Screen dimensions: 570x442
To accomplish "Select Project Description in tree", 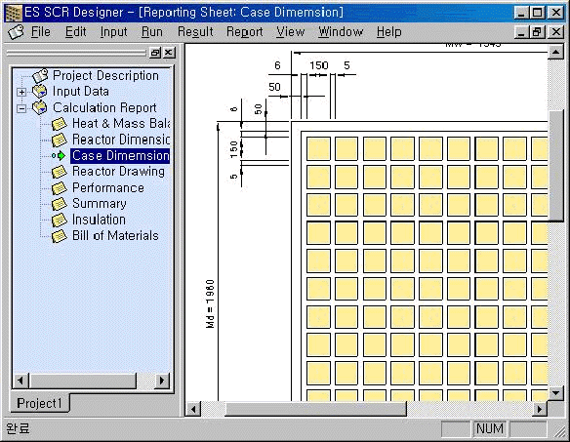I will (x=105, y=75).
